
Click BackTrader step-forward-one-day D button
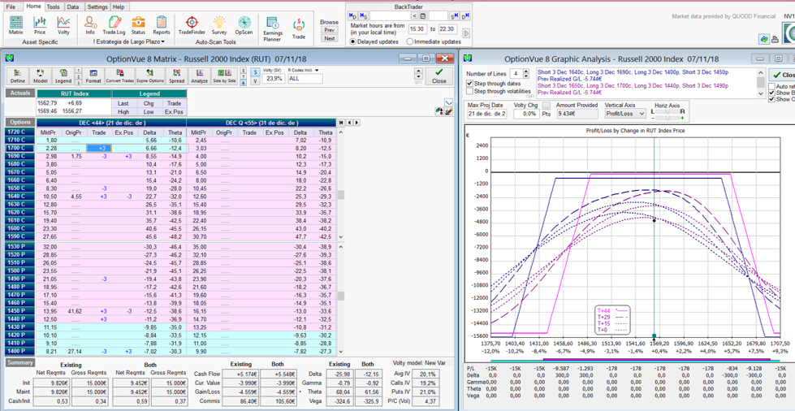click(466, 15)
